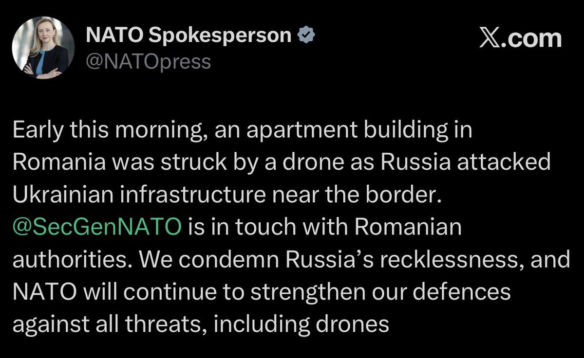This screenshot has width=584, height=358.
Task: Click 'NATO will continue' in the post
Action: (x=114, y=292)
